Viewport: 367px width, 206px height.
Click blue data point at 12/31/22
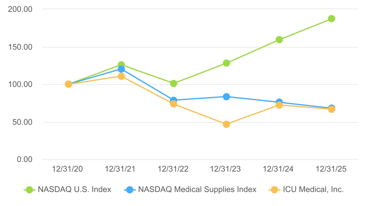click(x=174, y=100)
